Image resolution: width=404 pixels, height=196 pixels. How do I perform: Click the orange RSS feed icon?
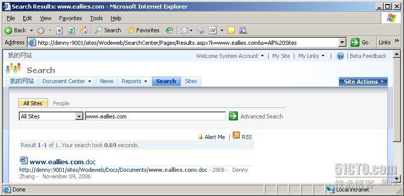[x=236, y=135]
